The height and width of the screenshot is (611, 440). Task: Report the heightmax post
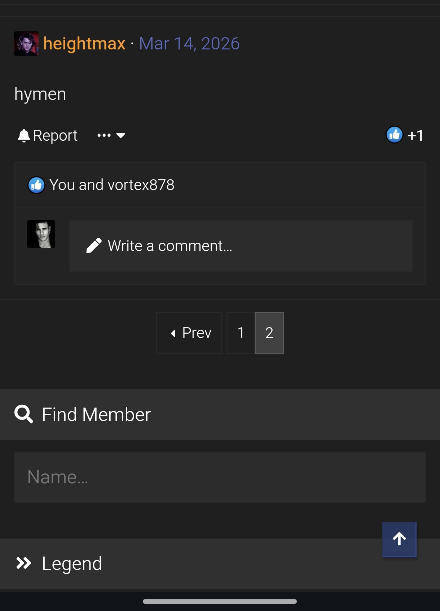point(48,136)
